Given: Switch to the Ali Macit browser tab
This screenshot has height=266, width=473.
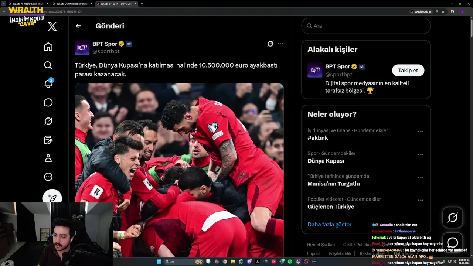Looking at the screenshot, I should [28, 4].
